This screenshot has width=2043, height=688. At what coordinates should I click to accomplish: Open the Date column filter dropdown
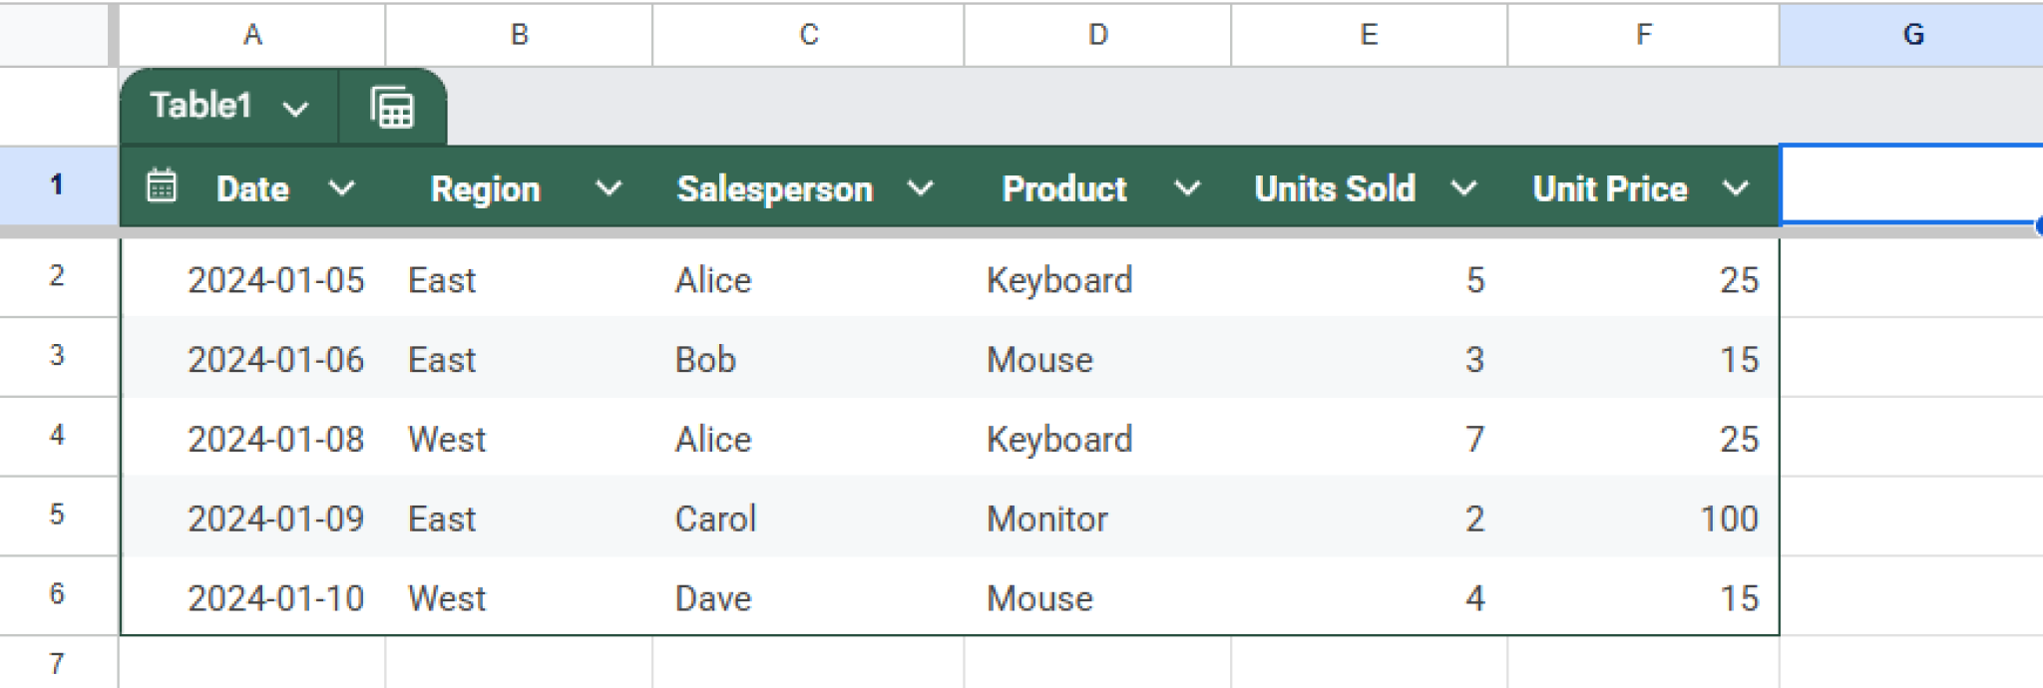coord(343,188)
